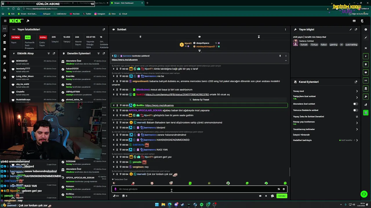Open the link icon in left sidebar
This screenshot has width=371, height=208.
pyautogui.click(x=5, y=36)
